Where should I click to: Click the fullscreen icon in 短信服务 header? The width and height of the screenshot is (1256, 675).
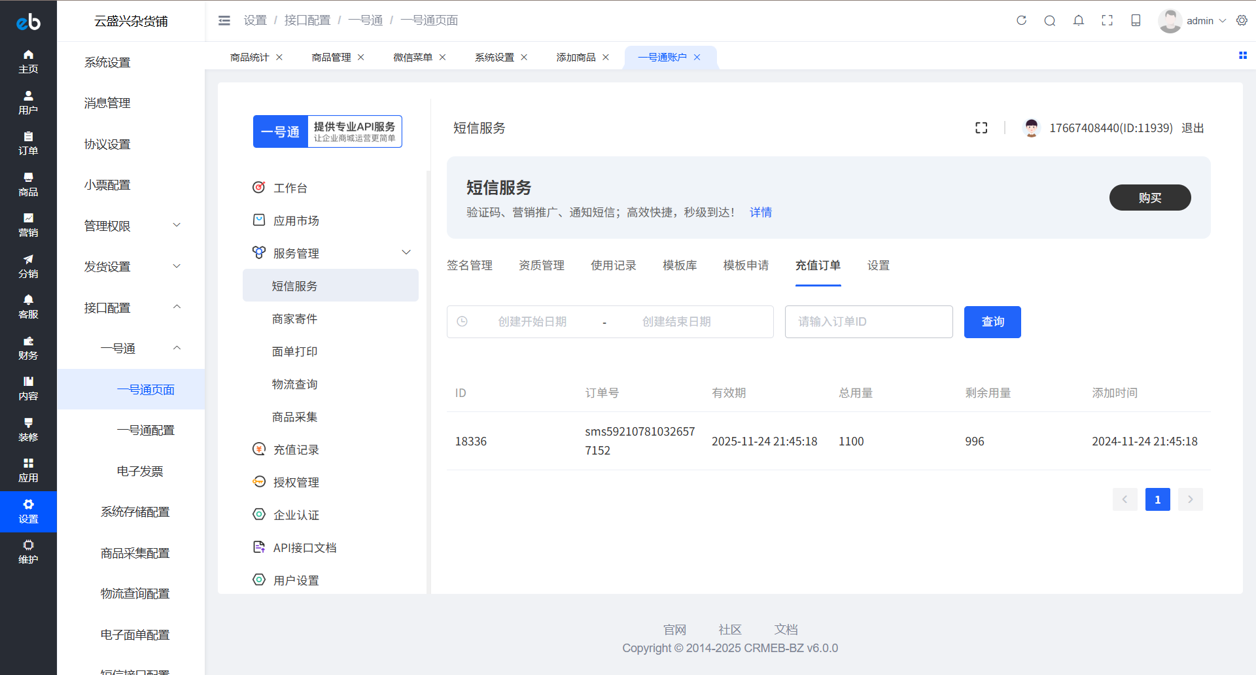coord(981,128)
